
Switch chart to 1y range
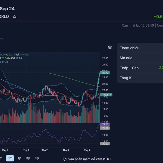(19, 158)
